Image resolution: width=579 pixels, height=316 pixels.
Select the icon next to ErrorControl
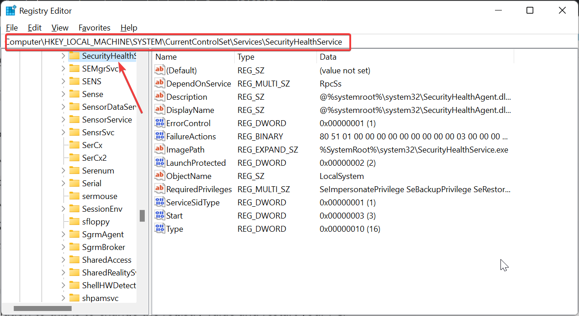coord(159,123)
